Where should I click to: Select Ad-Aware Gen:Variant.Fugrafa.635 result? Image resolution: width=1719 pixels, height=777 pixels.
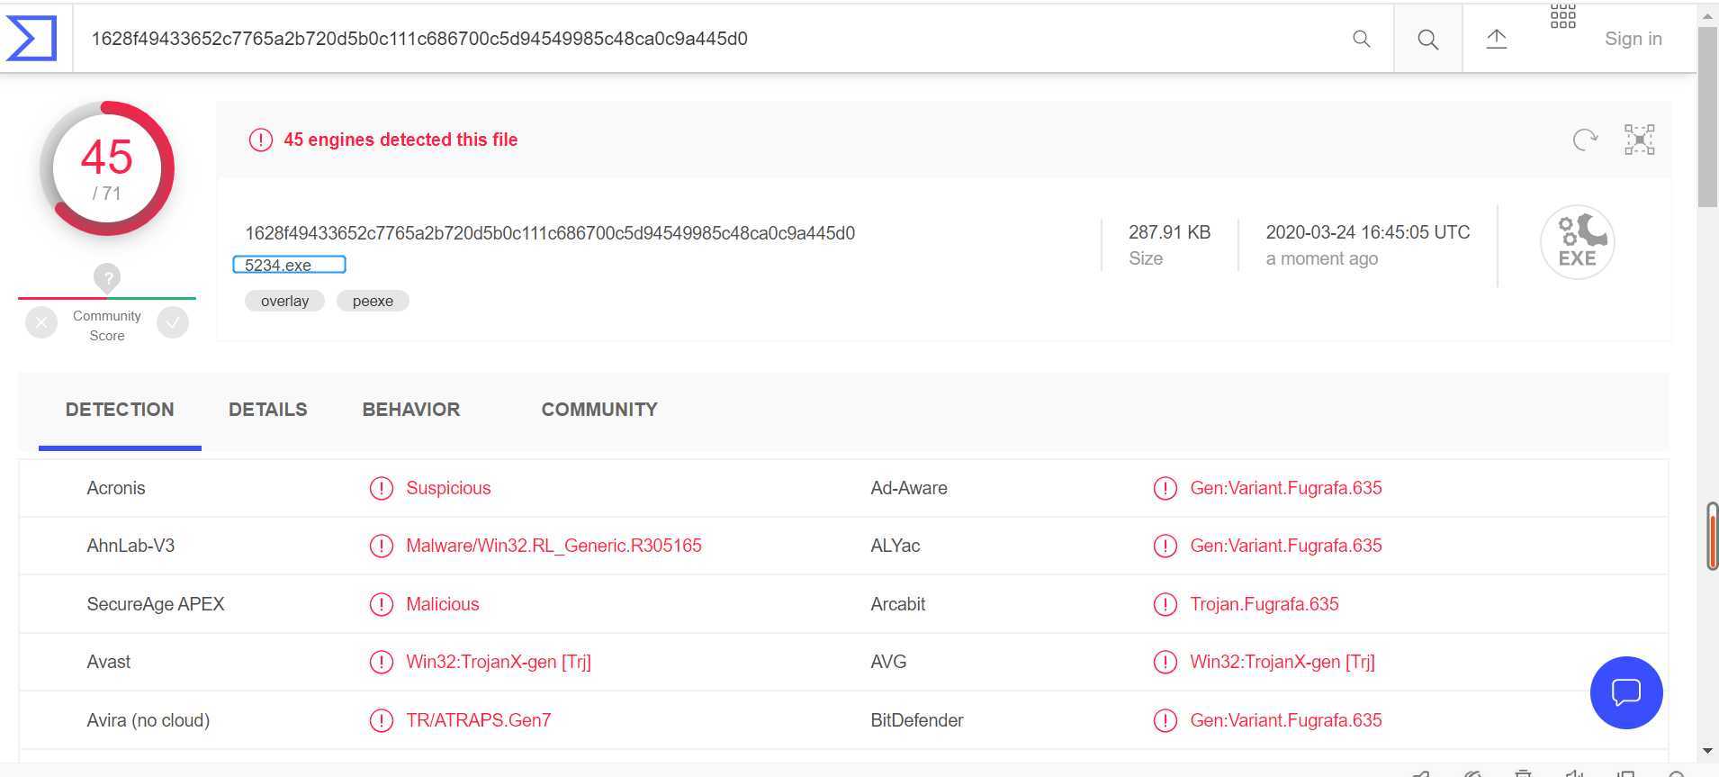point(1286,488)
